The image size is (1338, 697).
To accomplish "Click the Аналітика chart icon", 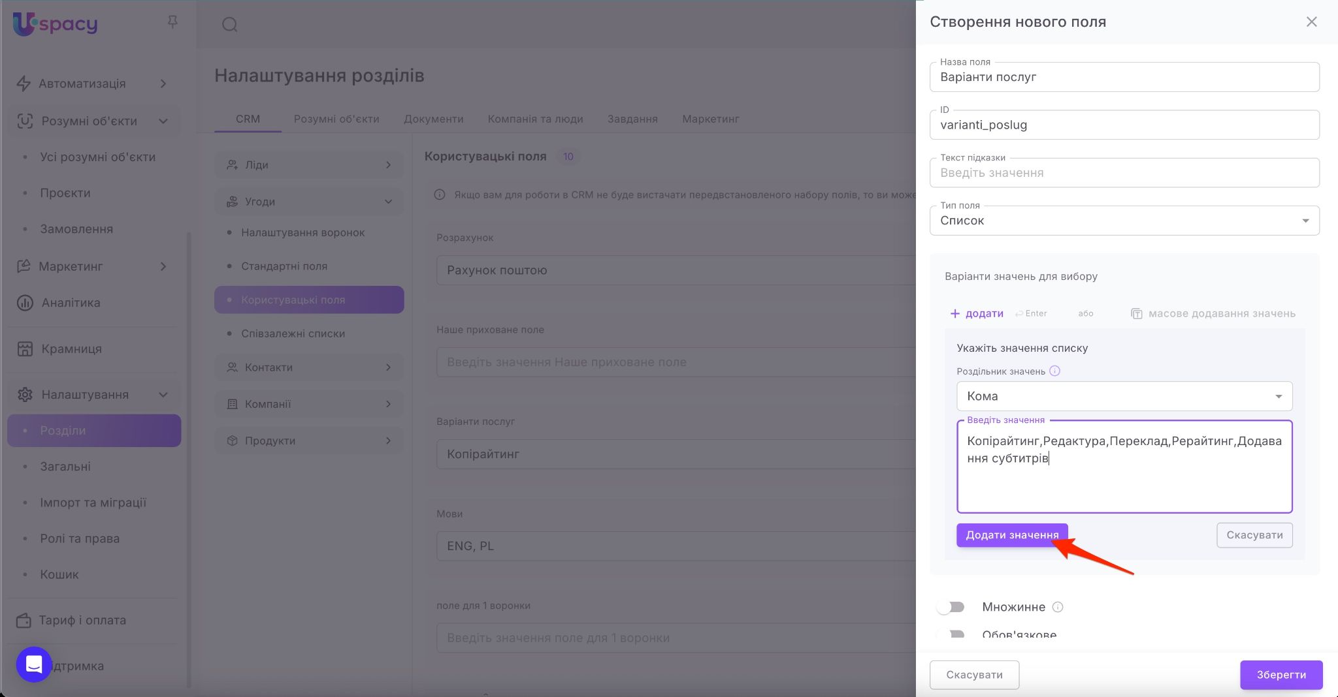I will 25,303.
